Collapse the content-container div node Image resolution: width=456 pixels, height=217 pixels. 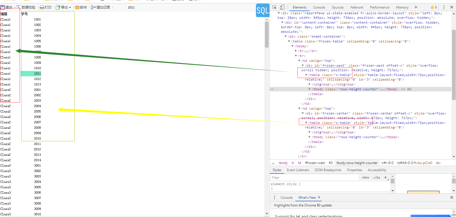pos(282,22)
